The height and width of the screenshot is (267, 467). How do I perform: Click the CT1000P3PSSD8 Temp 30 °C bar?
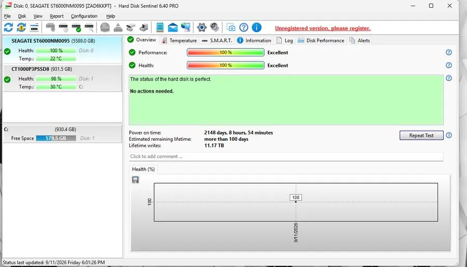(x=56, y=87)
